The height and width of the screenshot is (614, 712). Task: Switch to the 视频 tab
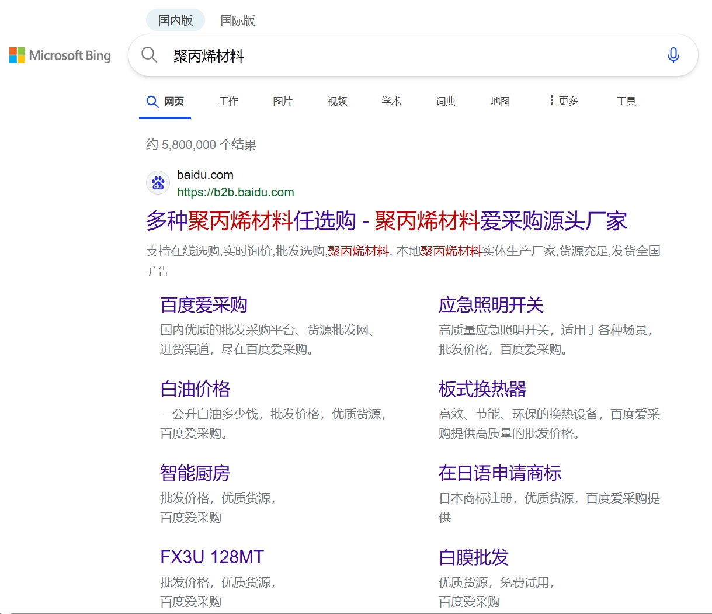336,100
